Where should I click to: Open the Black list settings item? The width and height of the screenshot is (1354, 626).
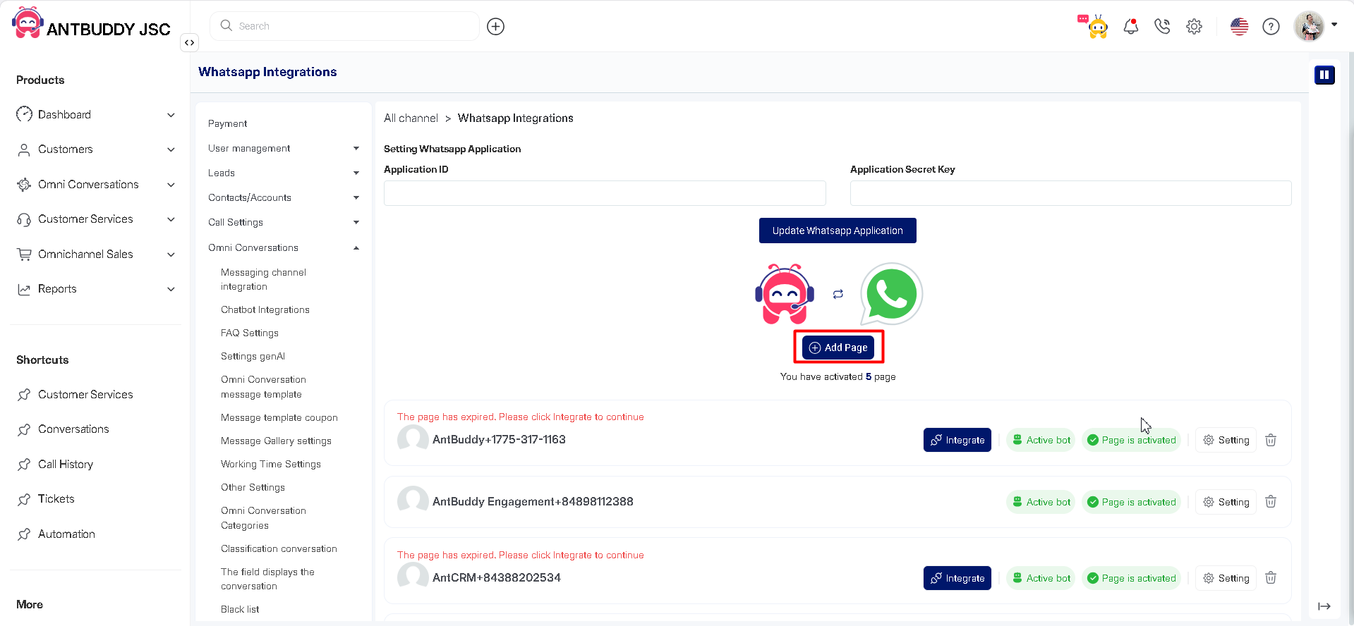[x=240, y=609]
